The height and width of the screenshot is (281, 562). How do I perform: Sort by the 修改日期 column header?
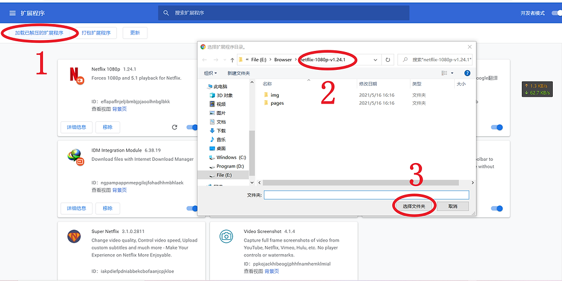click(x=368, y=84)
